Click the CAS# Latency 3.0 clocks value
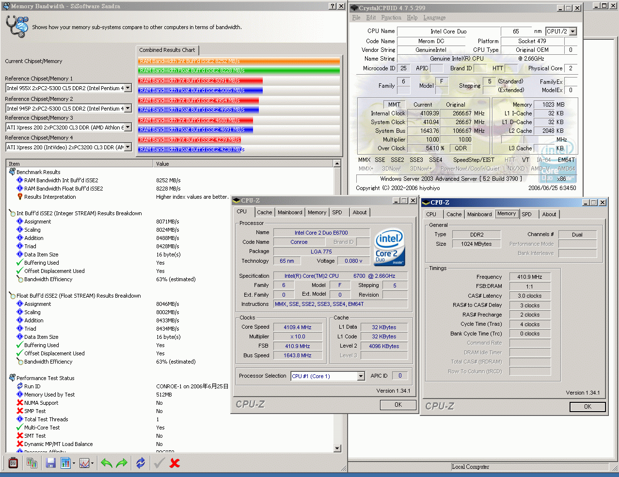 point(529,296)
